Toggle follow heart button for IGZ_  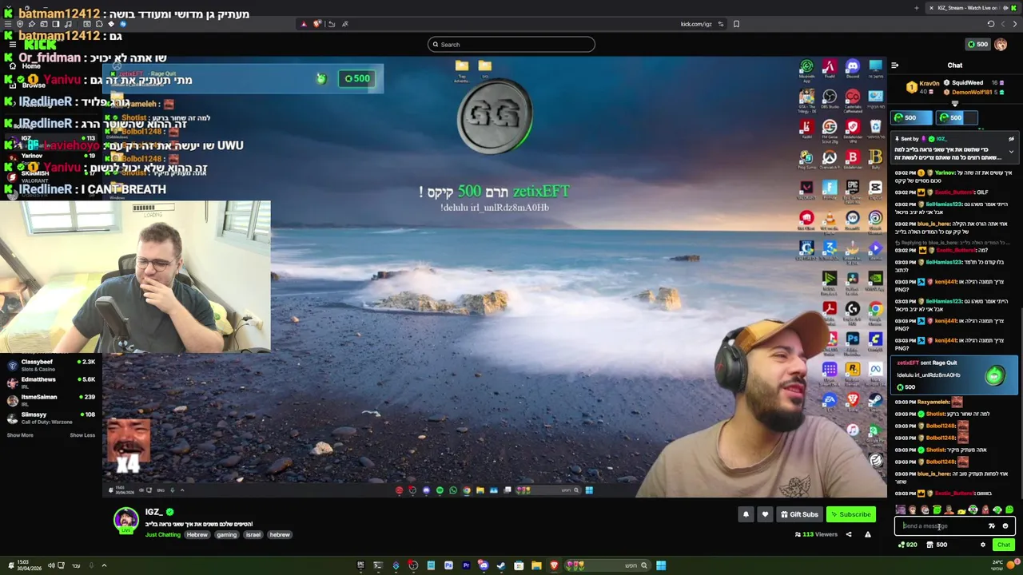[x=765, y=514]
